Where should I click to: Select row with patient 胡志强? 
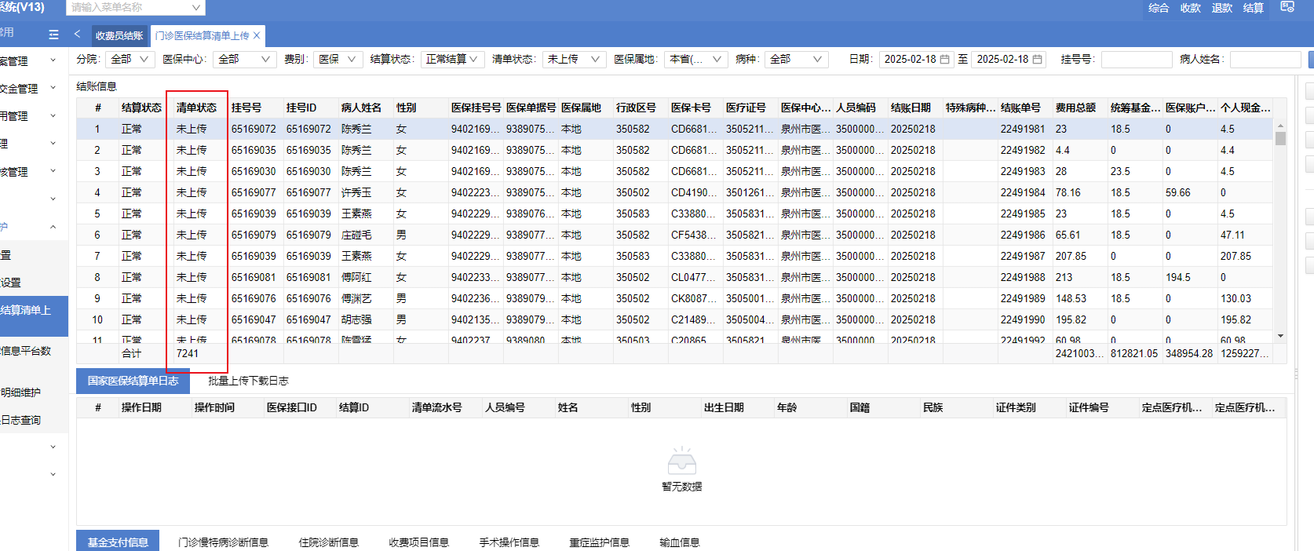[674, 319]
